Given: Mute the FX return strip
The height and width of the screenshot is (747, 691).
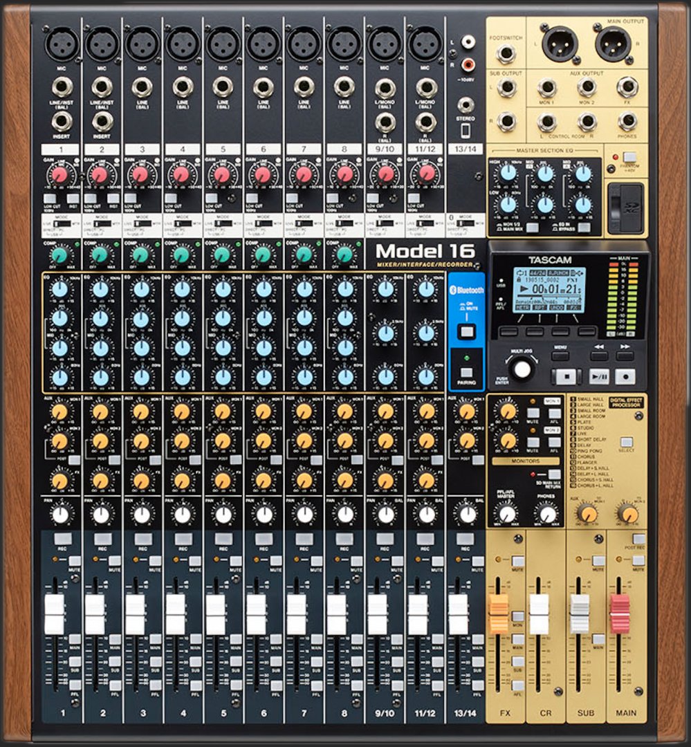Looking at the screenshot, I should coord(517,561).
